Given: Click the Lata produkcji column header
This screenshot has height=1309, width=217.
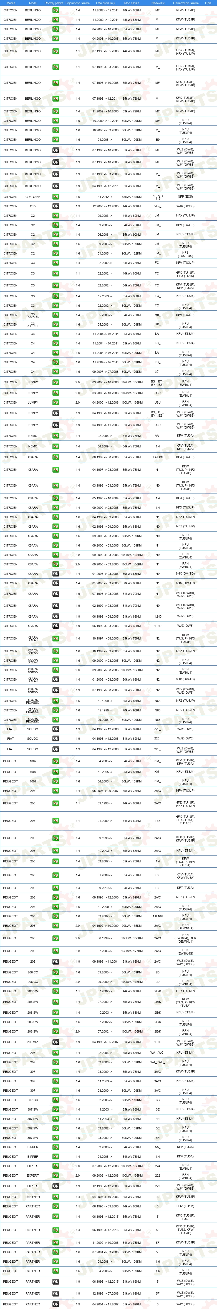Looking at the screenshot, I should click(x=105, y=2).
